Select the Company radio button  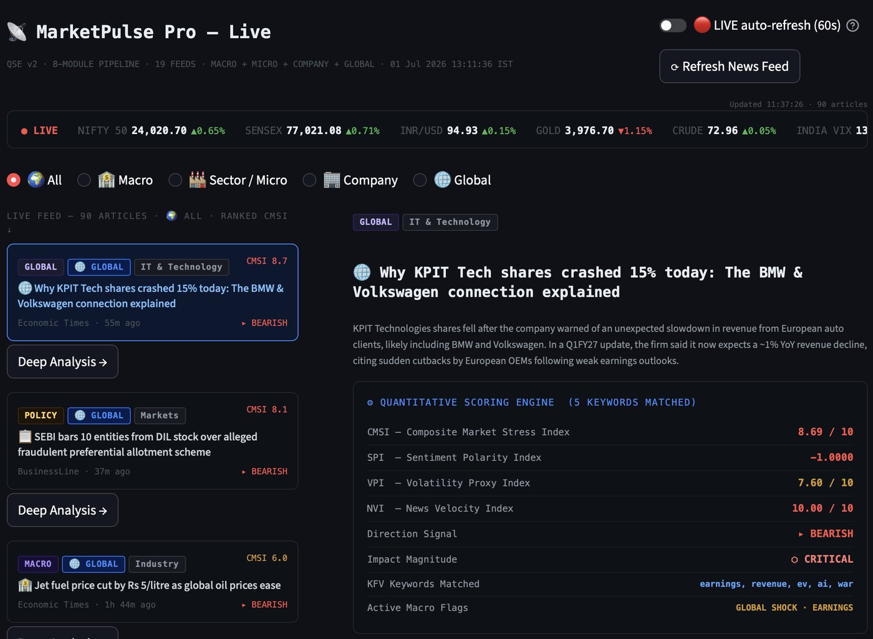[309, 180]
